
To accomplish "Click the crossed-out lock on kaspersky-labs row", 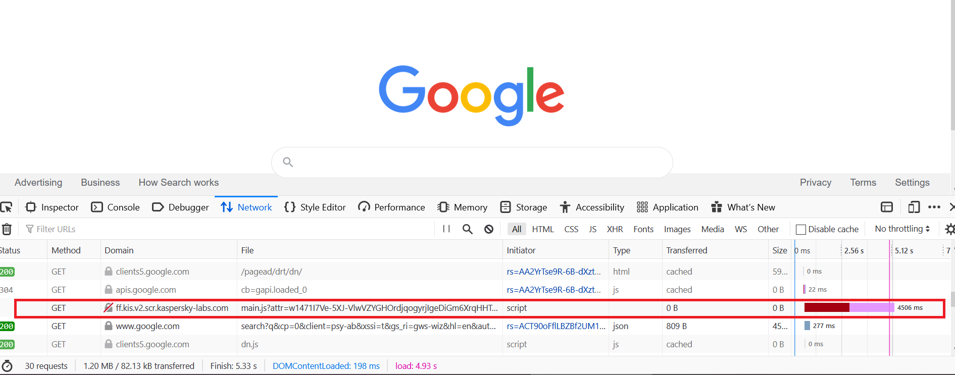I will pos(109,307).
